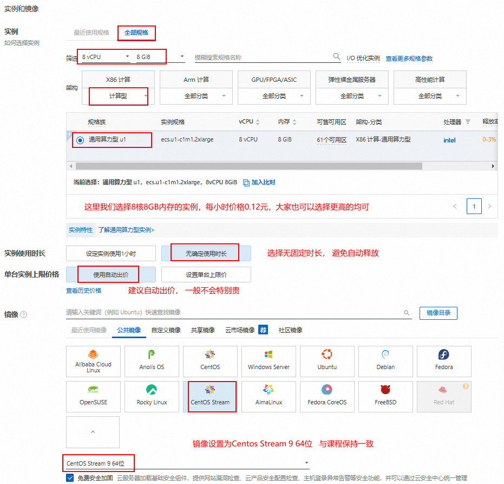504x484 pixels.
Task: Select the Rocky Linux image tile
Action: pyautogui.click(x=152, y=397)
